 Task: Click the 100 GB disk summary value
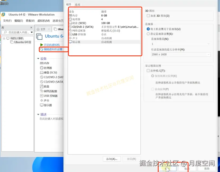pos(106,23)
